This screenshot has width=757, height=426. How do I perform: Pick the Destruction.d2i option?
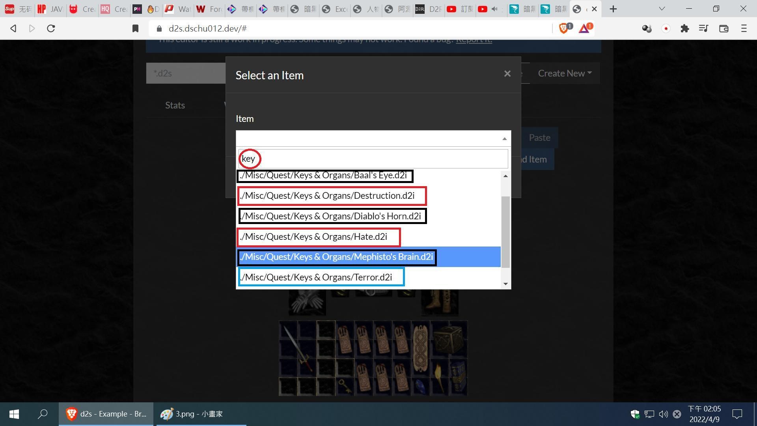327,196
